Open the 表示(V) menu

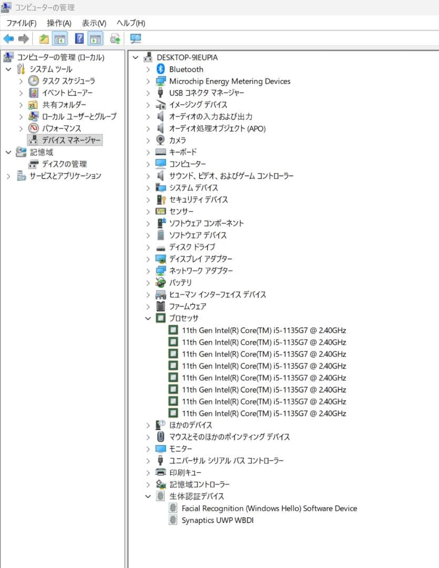(x=93, y=23)
